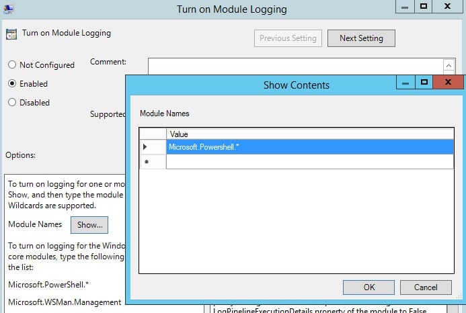The height and width of the screenshot is (313, 466).
Task: Select the Not Configured radio button
Action: coord(12,64)
